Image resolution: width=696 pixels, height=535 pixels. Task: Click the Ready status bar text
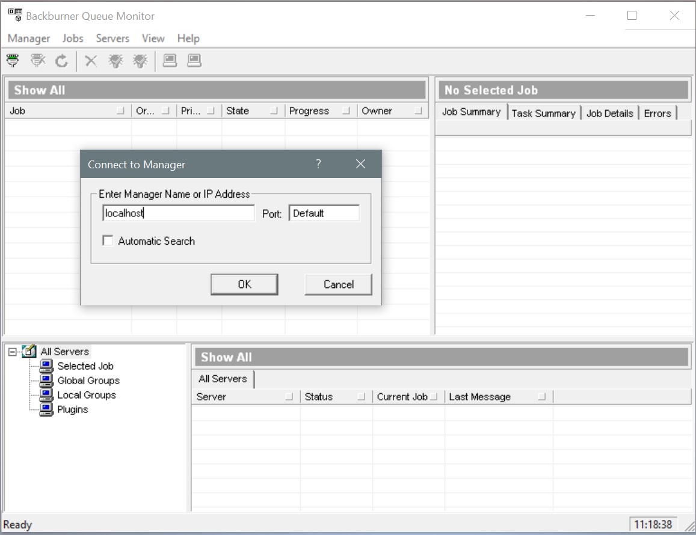[18, 525]
